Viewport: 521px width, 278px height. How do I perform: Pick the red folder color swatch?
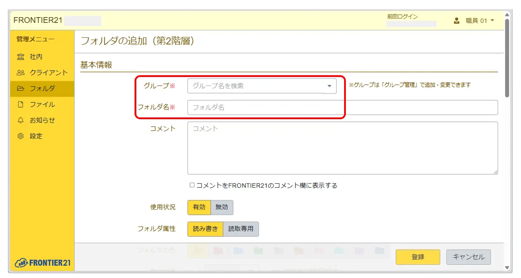(218, 251)
